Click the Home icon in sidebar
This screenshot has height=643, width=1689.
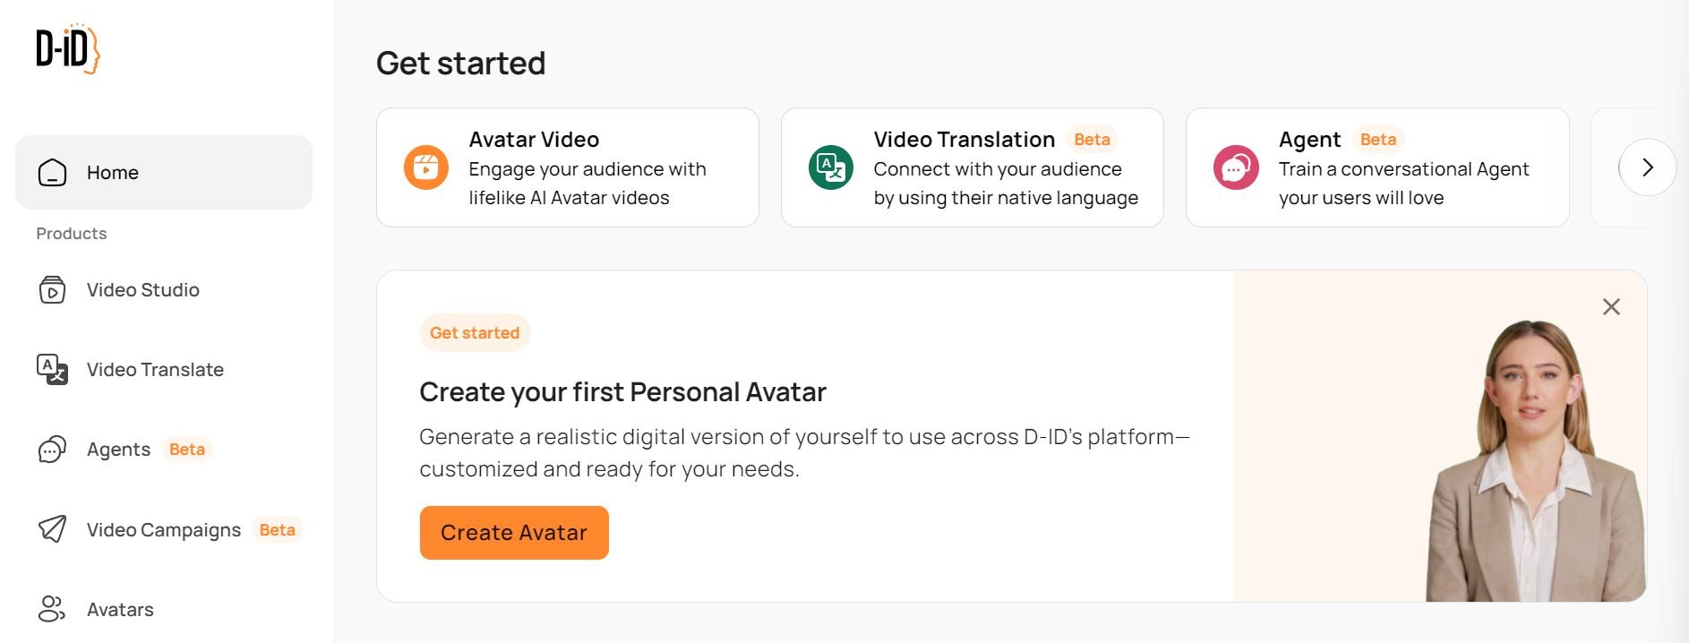click(x=52, y=173)
